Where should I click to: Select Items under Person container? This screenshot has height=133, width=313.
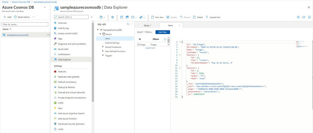coord(115,38)
